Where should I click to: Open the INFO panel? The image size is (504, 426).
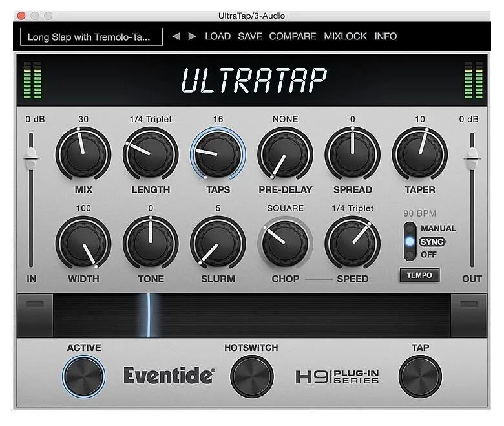385,36
